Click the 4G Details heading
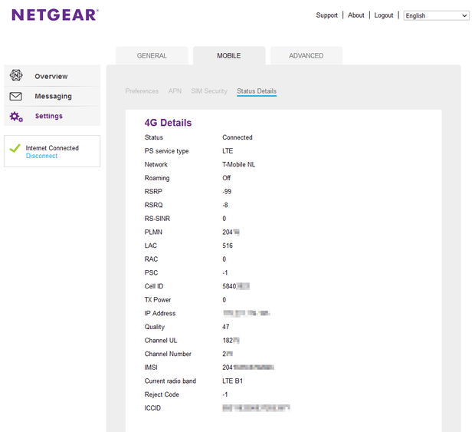Screen dimensions: 475x432 point(168,123)
